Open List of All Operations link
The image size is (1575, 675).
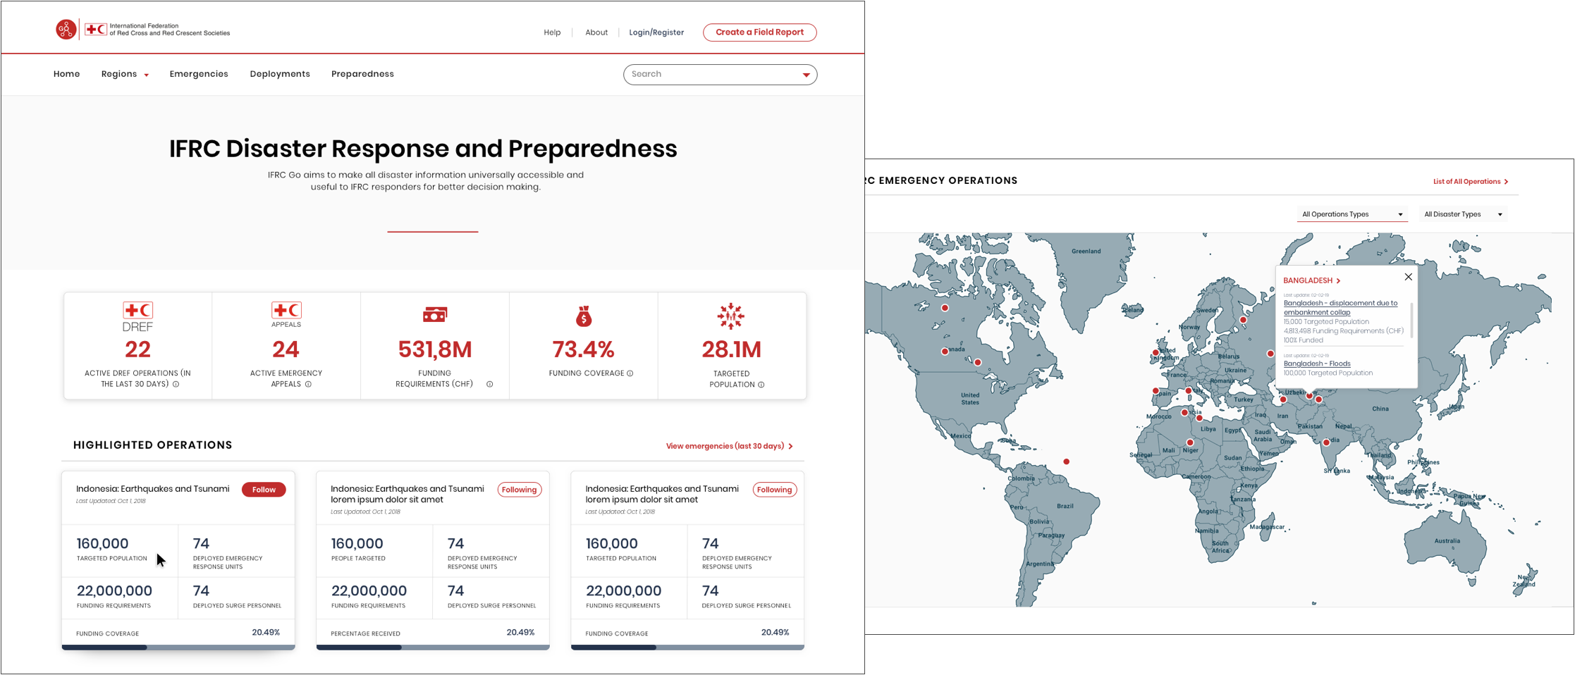[x=1471, y=182]
